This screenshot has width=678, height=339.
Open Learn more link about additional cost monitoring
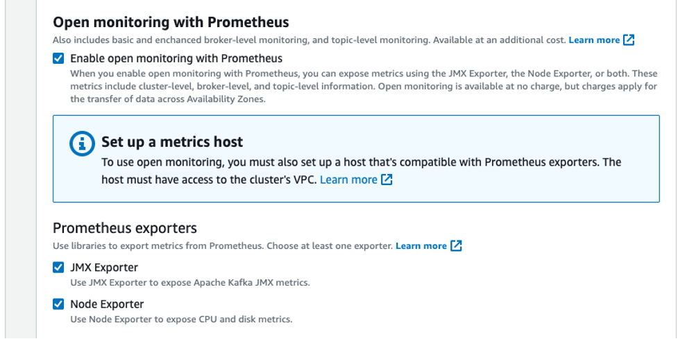(x=593, y=40)
